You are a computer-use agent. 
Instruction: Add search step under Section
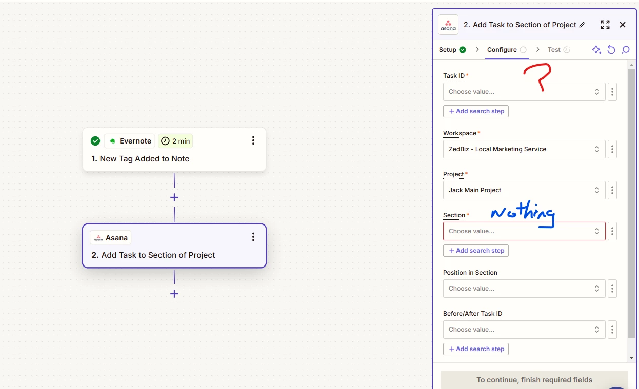(x=476, y=251)
